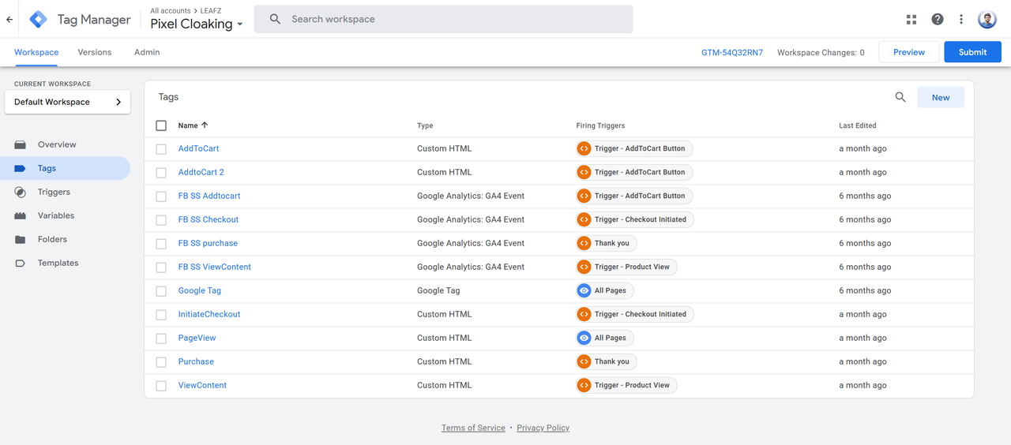Open the InitiateCheckout tag
The image size is (1011, 445).
coord(209,314)
